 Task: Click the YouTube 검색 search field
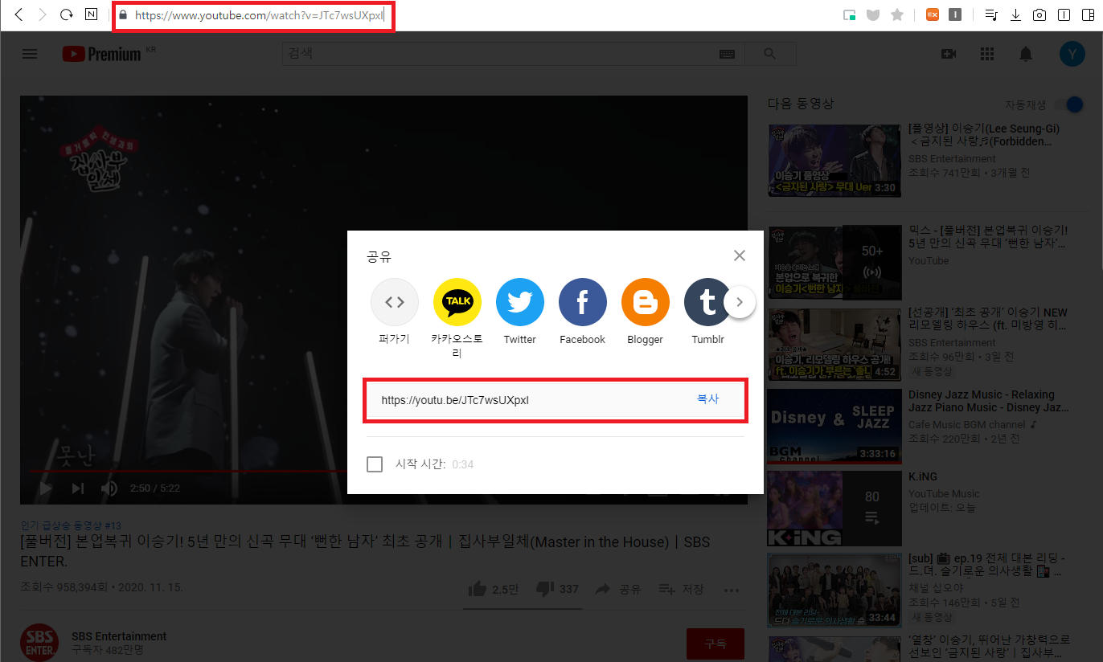click(x=500, y=54)
